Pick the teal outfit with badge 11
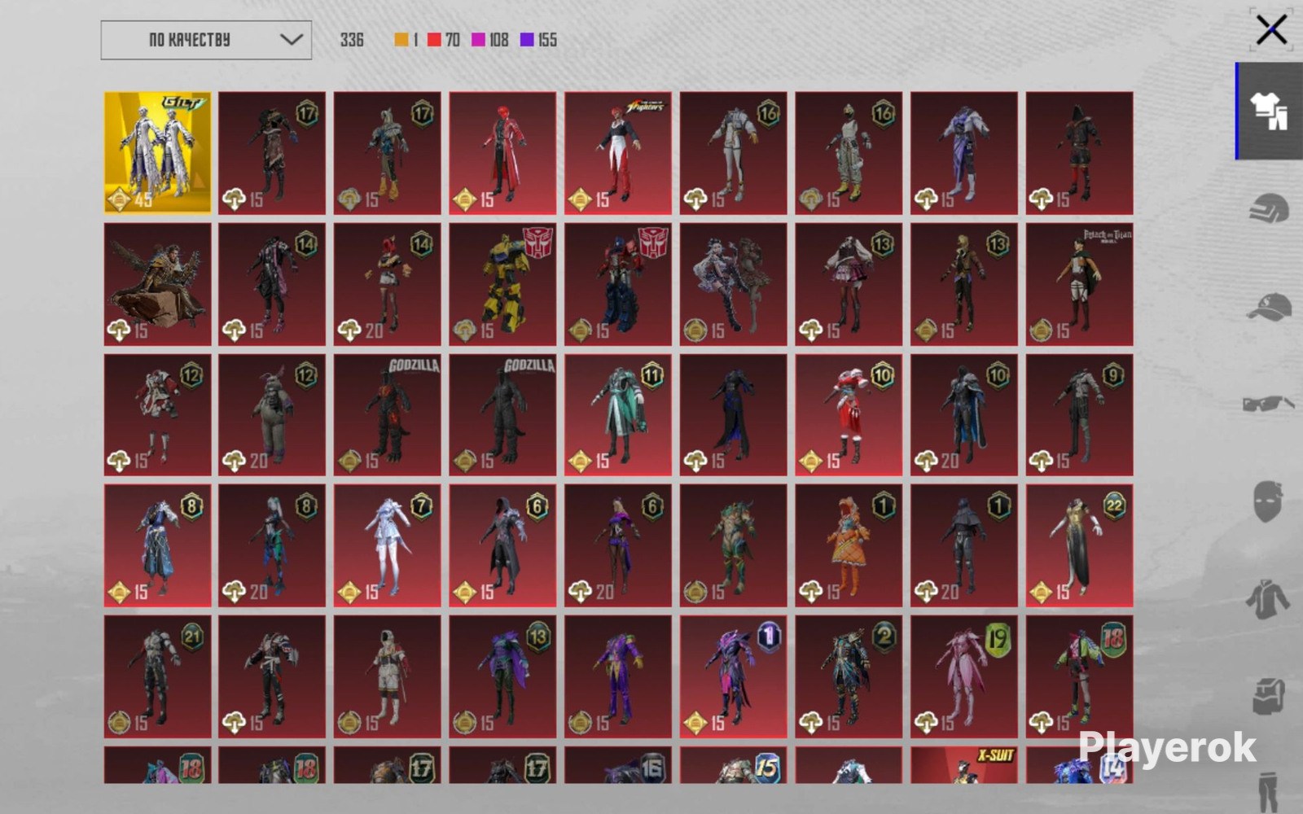The image size is (1303, 814). click(618, 414)
